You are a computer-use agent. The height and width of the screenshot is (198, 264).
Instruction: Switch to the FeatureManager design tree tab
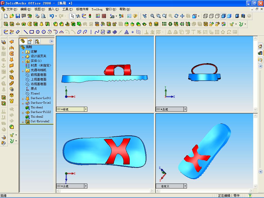[23, 41]
